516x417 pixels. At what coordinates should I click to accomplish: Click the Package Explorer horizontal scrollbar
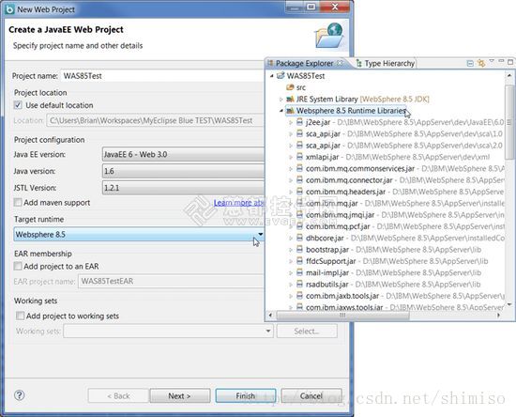coord(342,315)
